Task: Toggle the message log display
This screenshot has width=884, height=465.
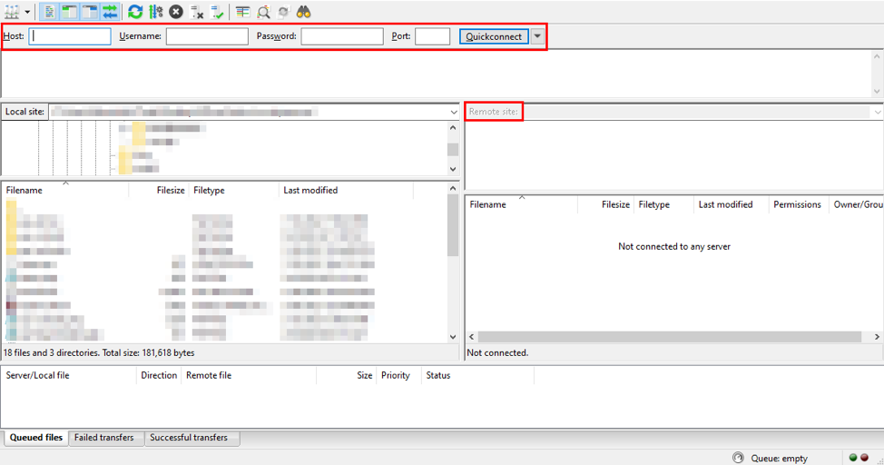Action: tap(49, 12)
